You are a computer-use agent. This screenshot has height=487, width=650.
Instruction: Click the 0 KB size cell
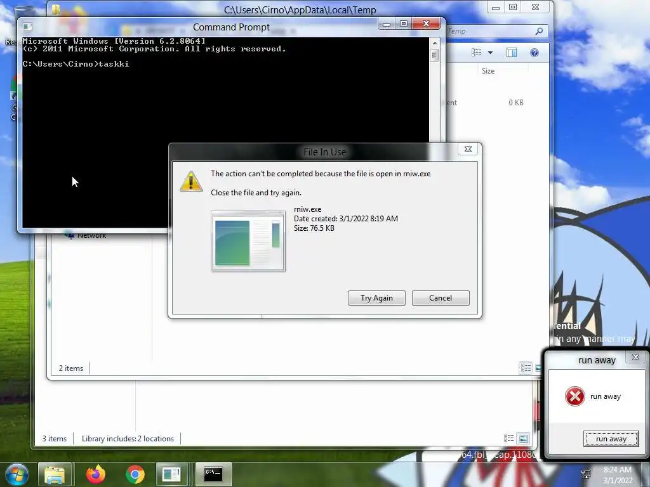click(515, 102)
